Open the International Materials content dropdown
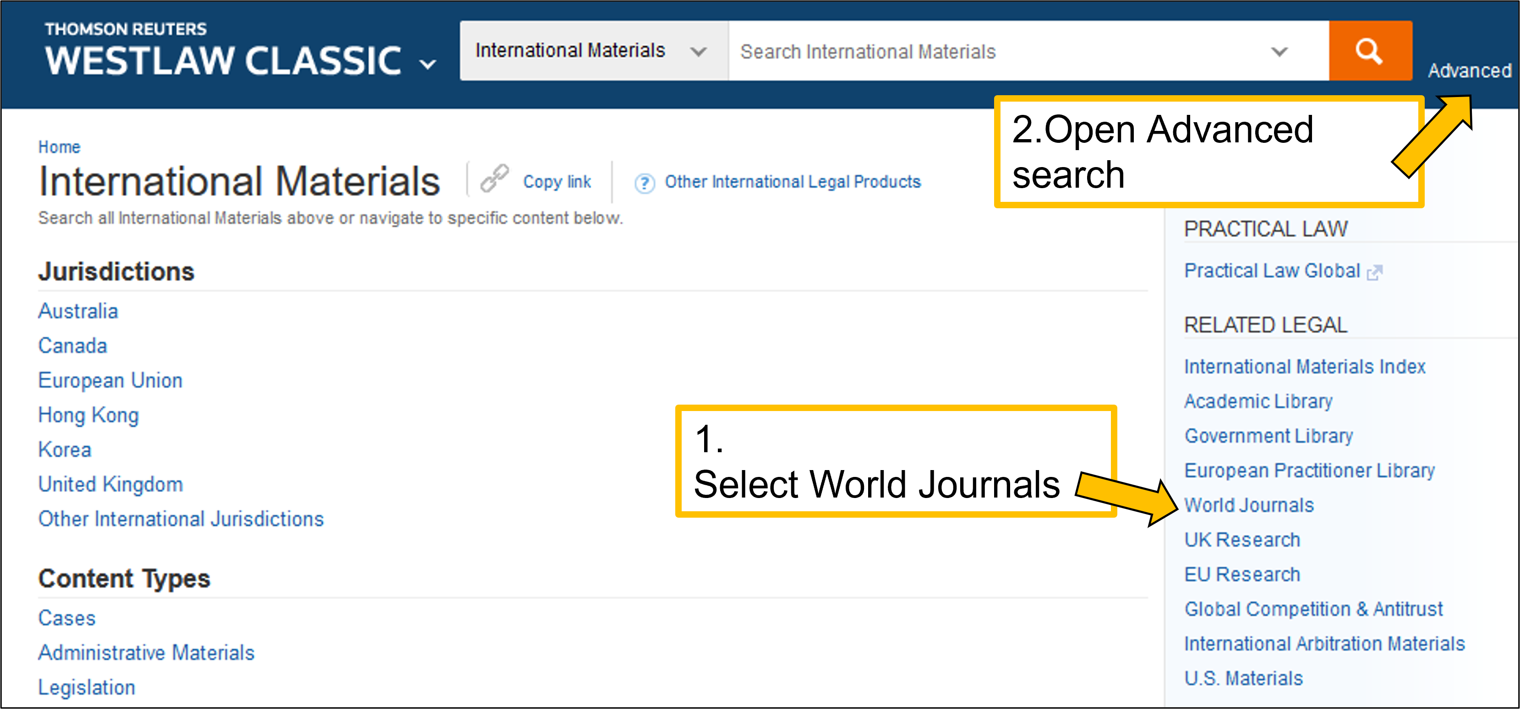 click(x=594, y=51)
